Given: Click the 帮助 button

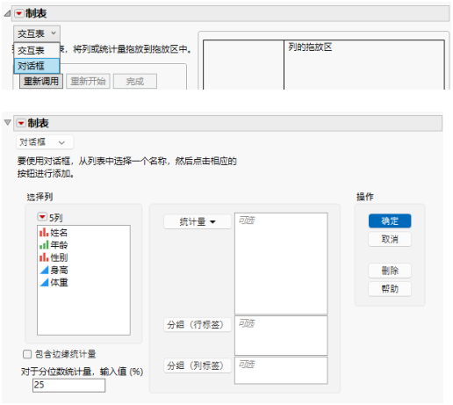Looking at the screenshot, I should pos(390,289).
